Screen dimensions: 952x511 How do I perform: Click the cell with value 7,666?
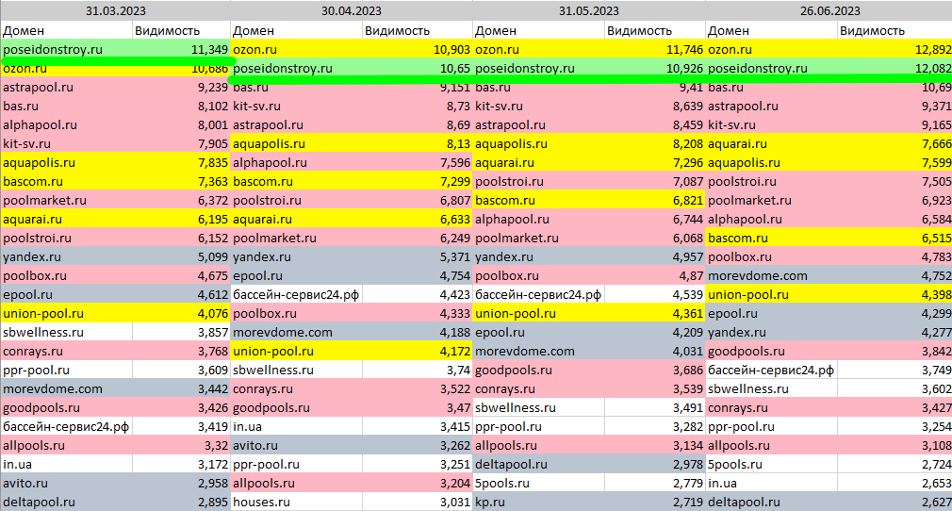[895, 143]
